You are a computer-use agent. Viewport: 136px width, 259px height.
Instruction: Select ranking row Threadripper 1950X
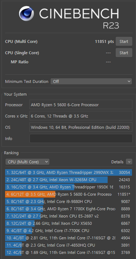[x=68, y=187]
